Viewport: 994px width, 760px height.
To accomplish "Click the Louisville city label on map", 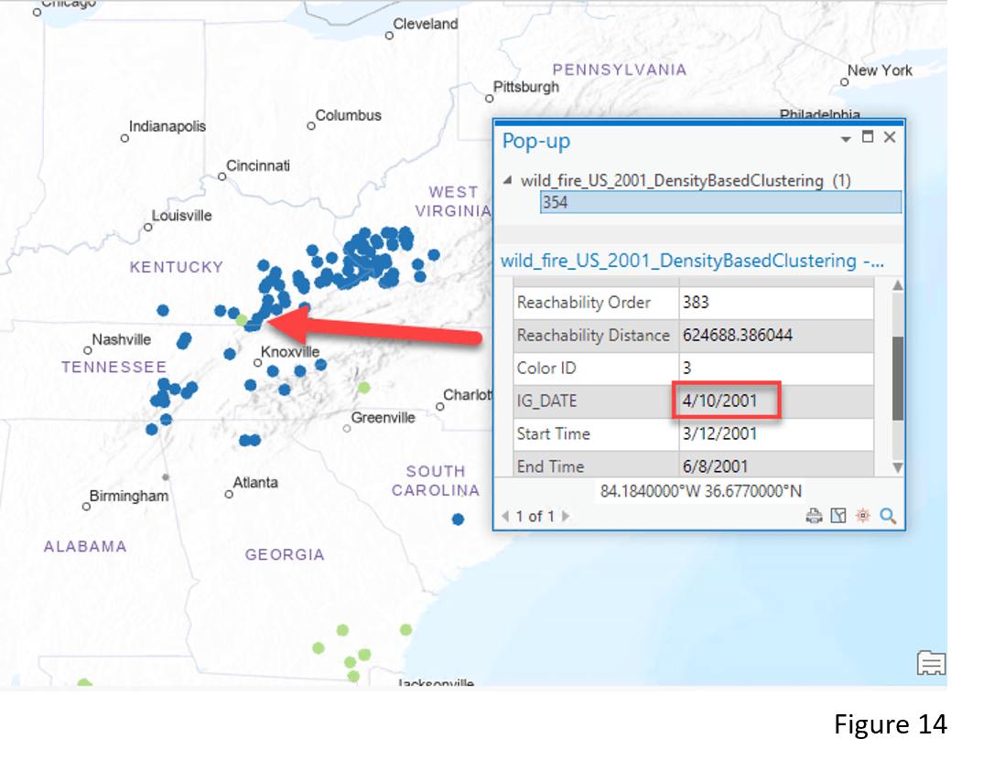I will [x=181, y=215].
